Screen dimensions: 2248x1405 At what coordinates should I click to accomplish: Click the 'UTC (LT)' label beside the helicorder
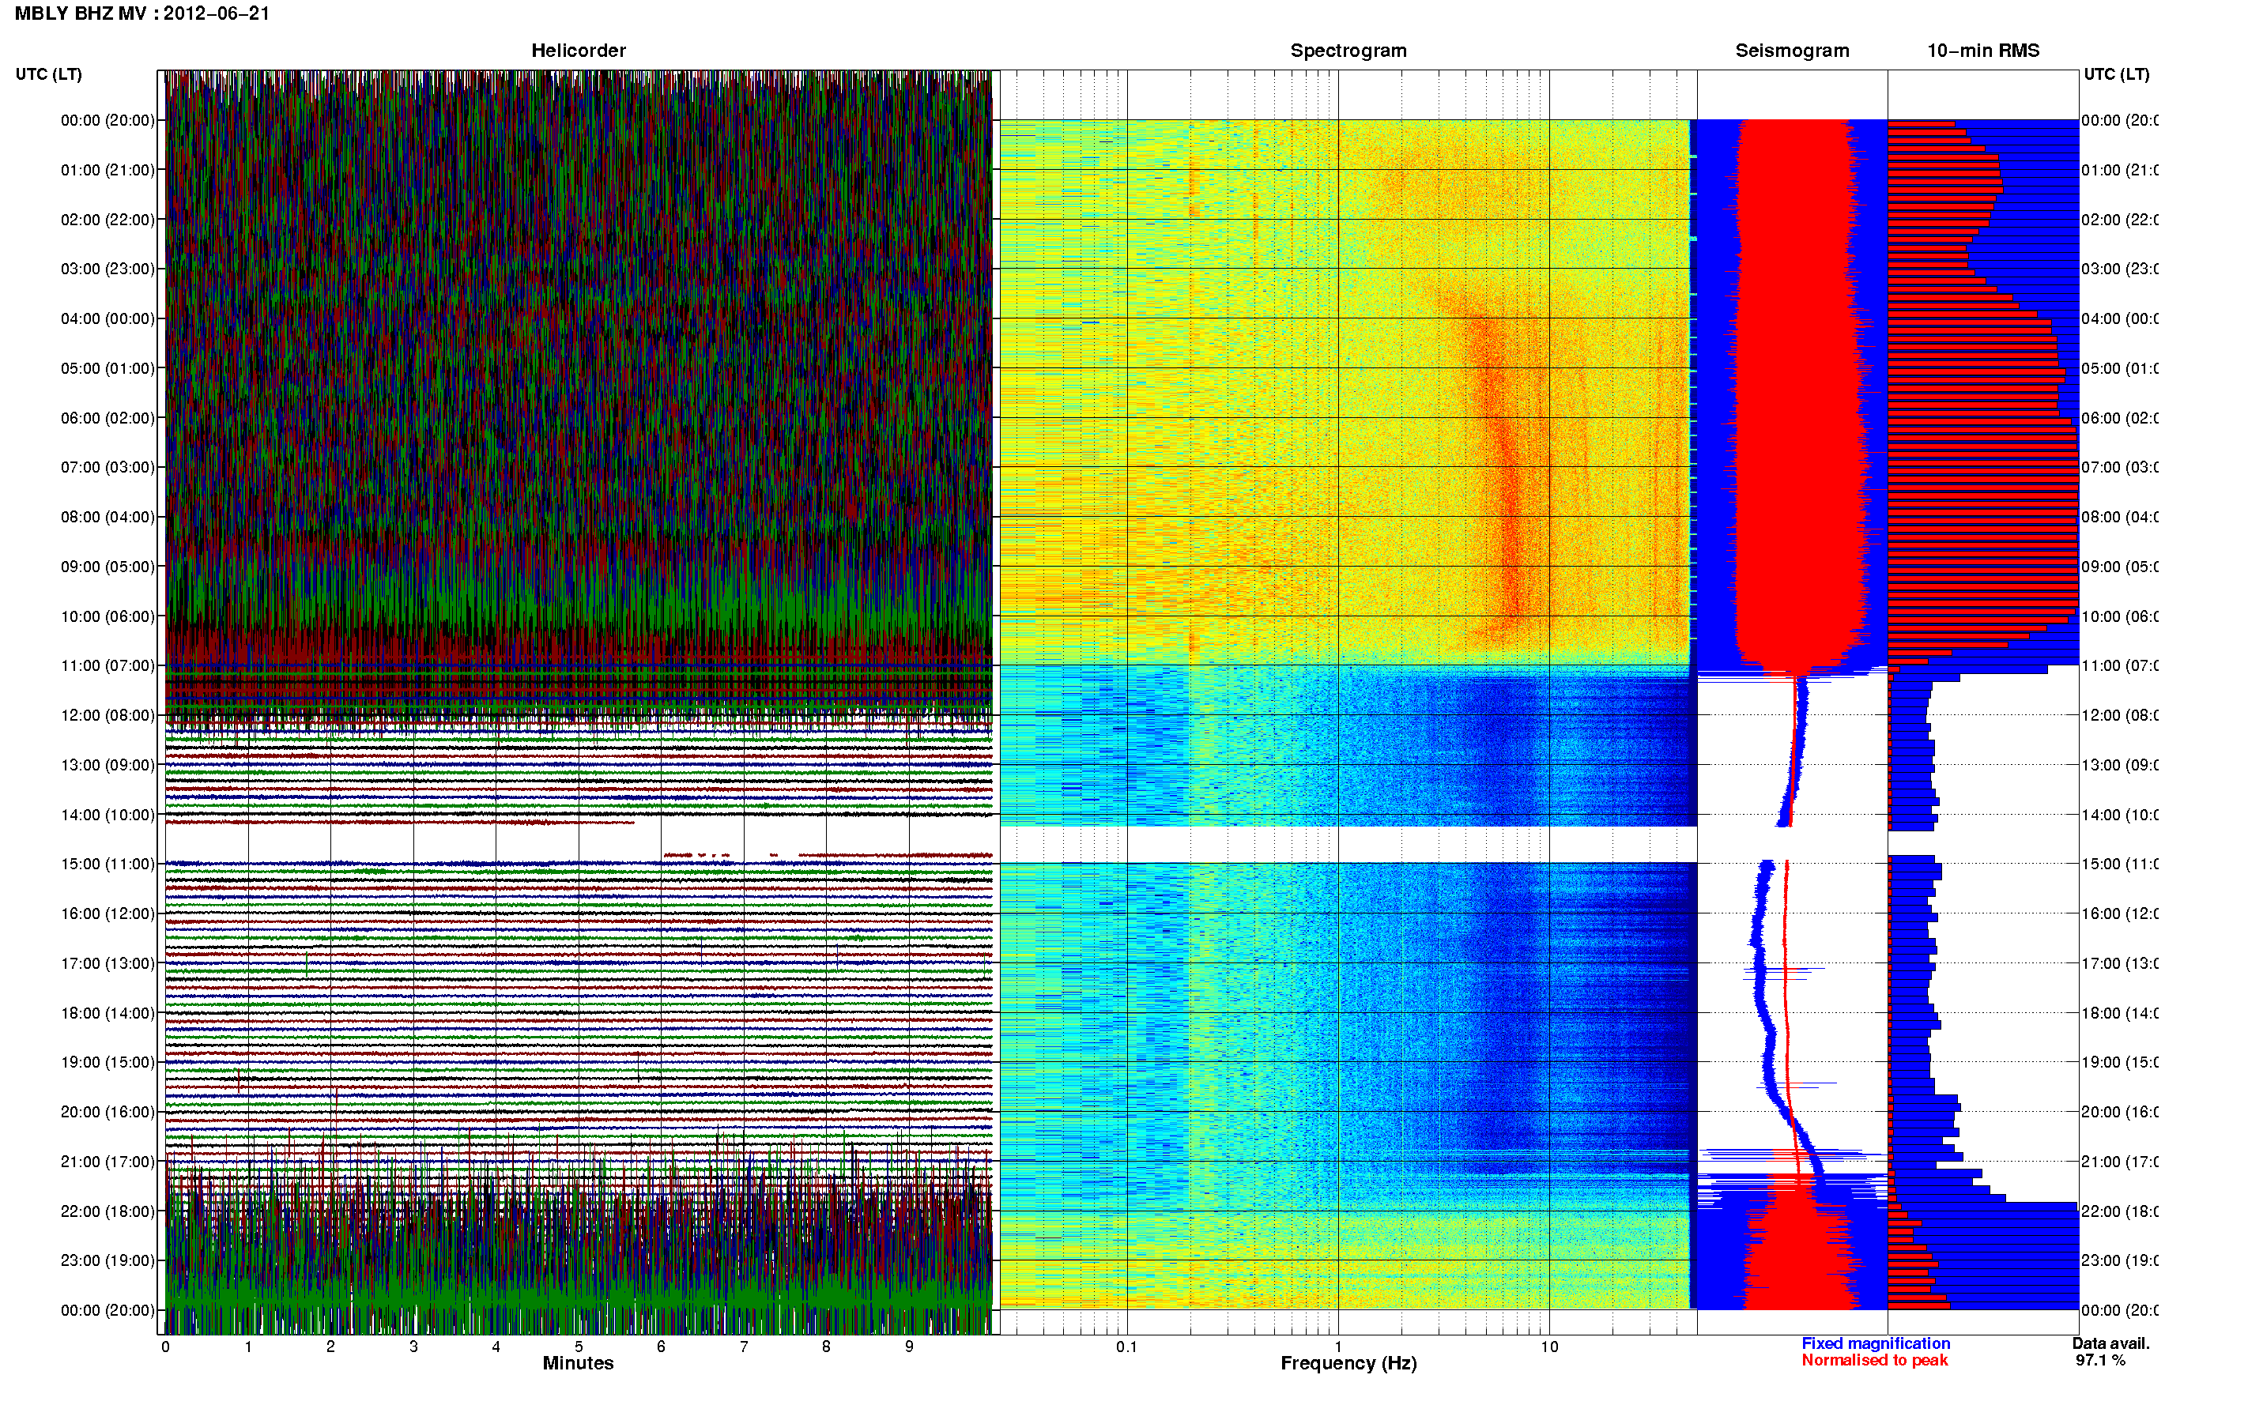click(48, 74)
